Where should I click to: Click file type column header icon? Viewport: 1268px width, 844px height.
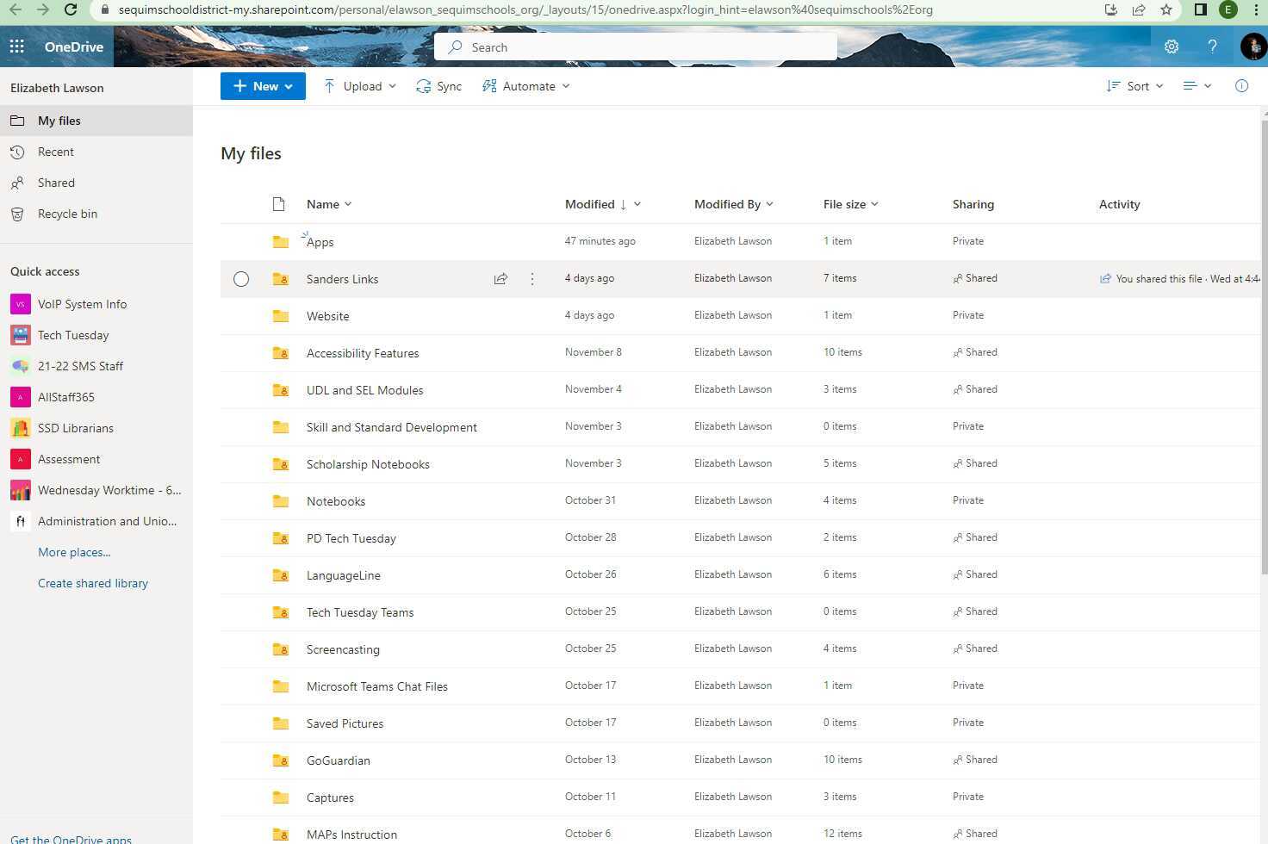(x=278, y=204)
